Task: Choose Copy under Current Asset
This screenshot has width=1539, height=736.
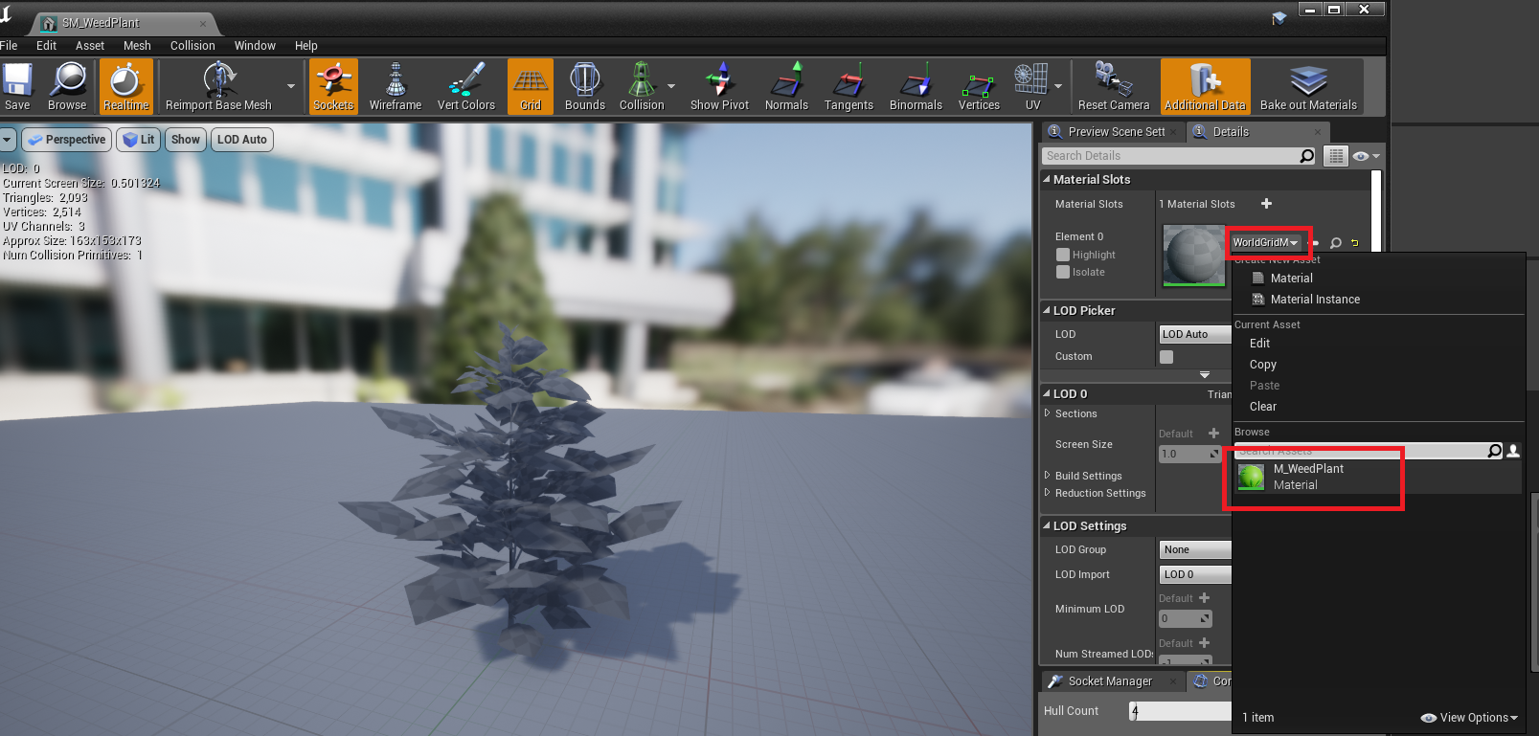Action: [1262, 365]
